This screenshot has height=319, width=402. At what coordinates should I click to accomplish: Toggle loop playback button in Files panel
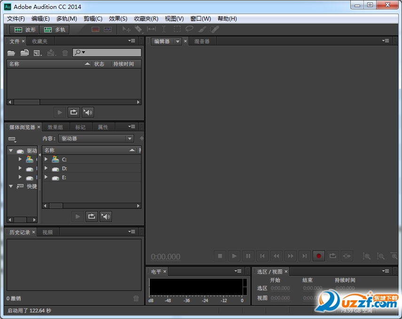click(x=73, y=112)
